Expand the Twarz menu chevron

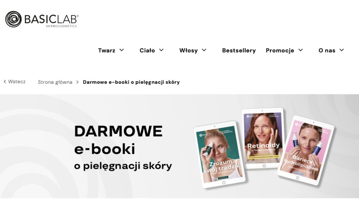tap(122, 50)
